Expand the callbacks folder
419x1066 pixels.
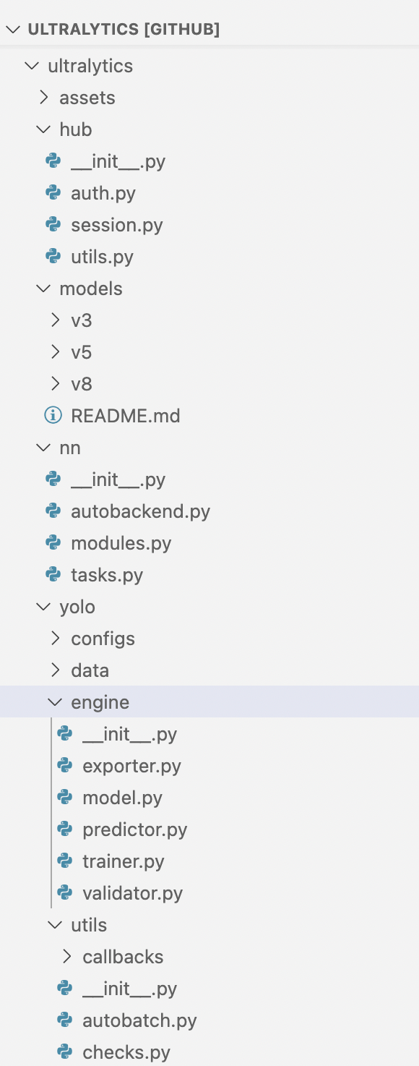(66, 956)
